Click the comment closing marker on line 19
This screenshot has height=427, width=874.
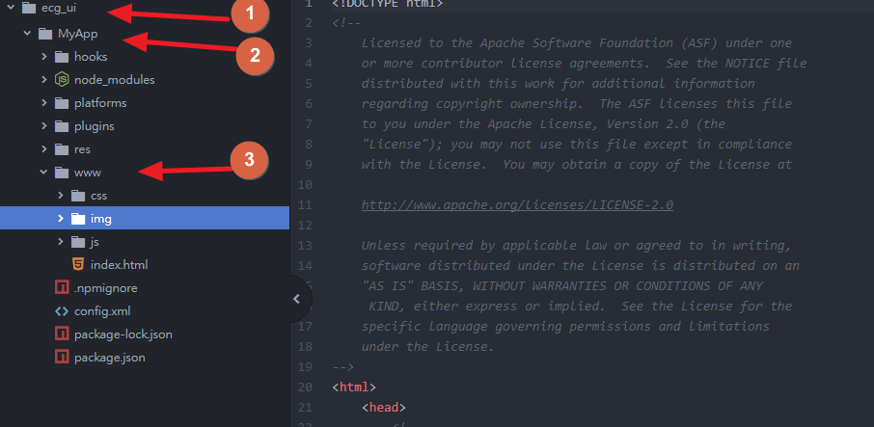coord(342,367)
